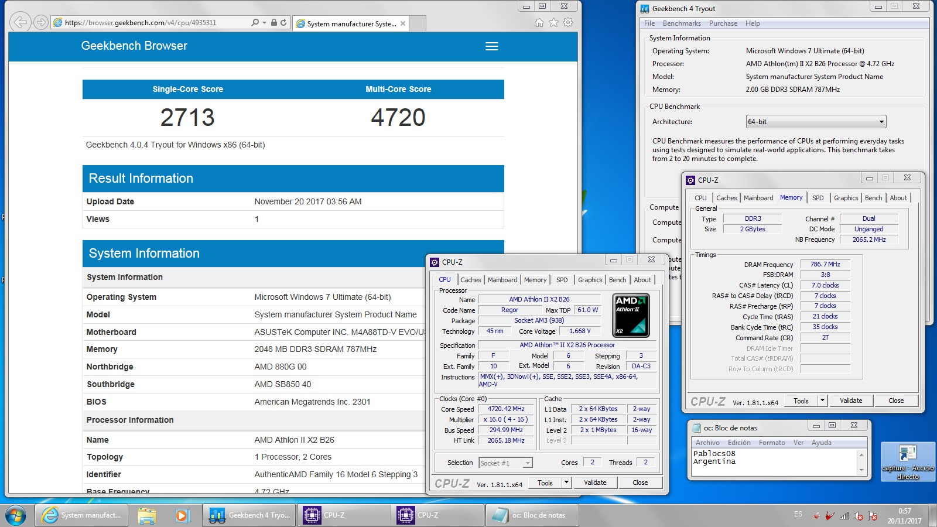Image resolution: width=937 pixels, height=527 pixels.
Task: Click Notepad vertical scrollbar down arrow
Action: (x=861, y=471)
